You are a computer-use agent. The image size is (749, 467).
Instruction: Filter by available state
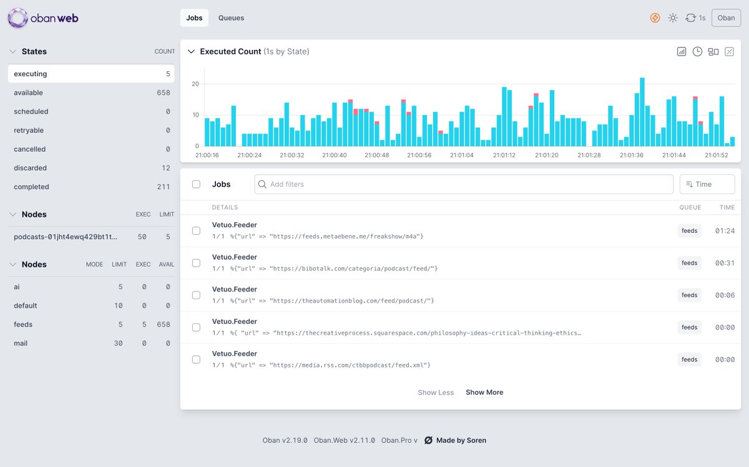pos(91,92)
